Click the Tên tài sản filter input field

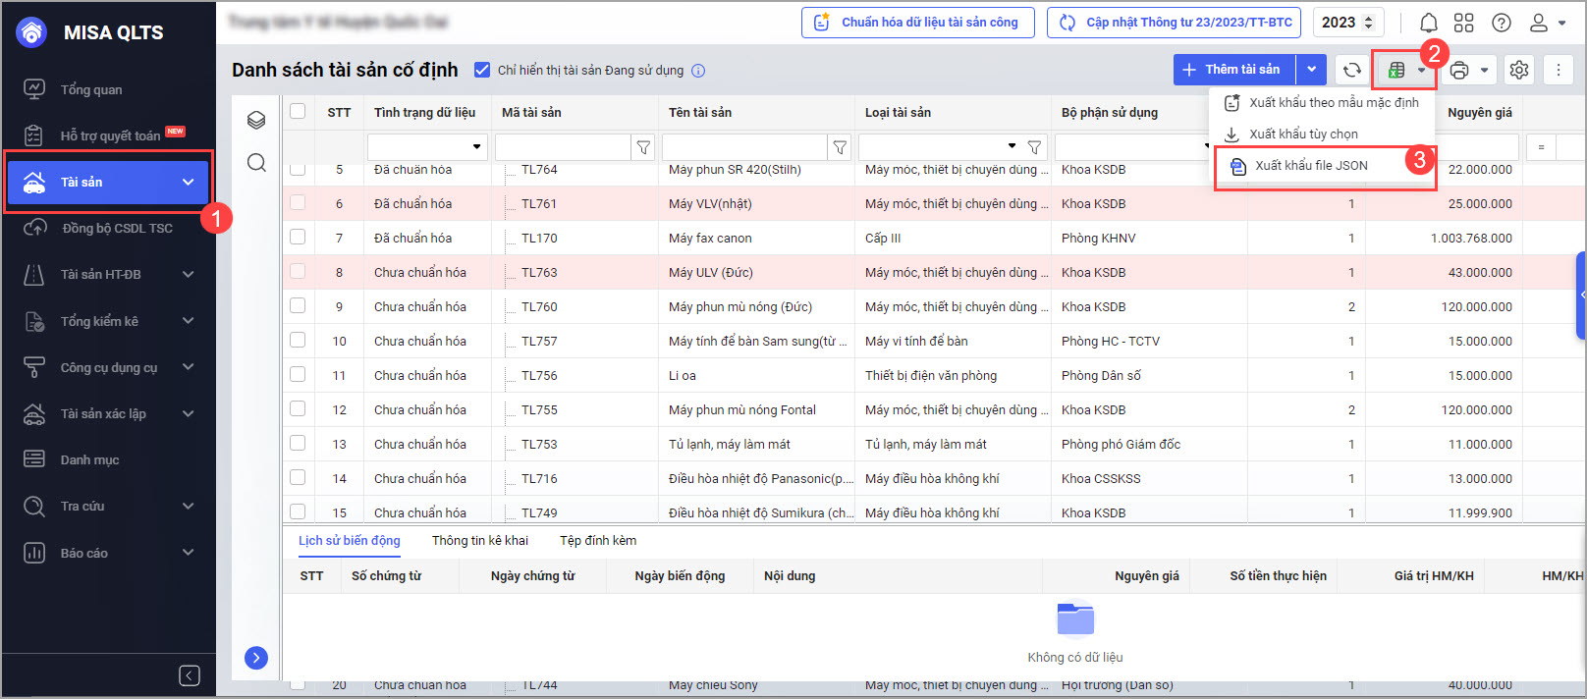pyautogui.click(x=743, y=147)
